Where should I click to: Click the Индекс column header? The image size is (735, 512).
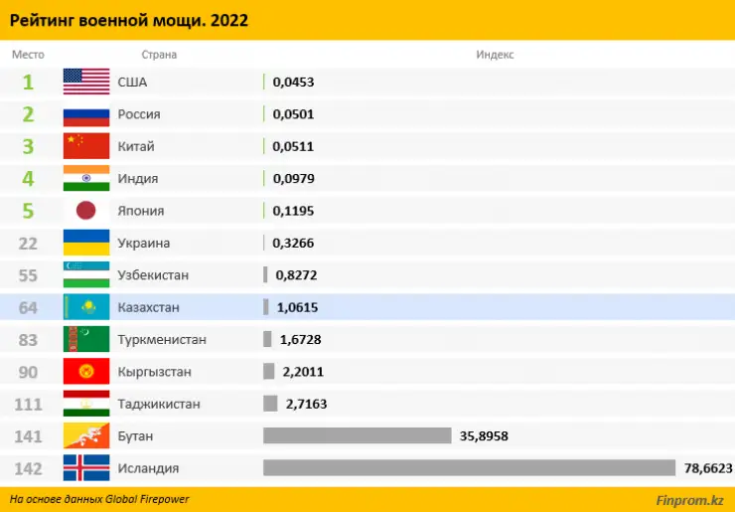tap(495, 55)
